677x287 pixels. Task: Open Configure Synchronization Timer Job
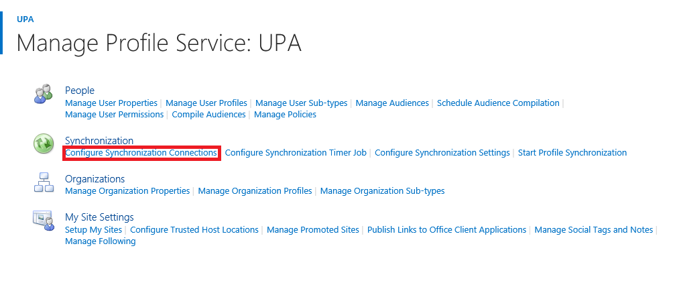[296, 153]
